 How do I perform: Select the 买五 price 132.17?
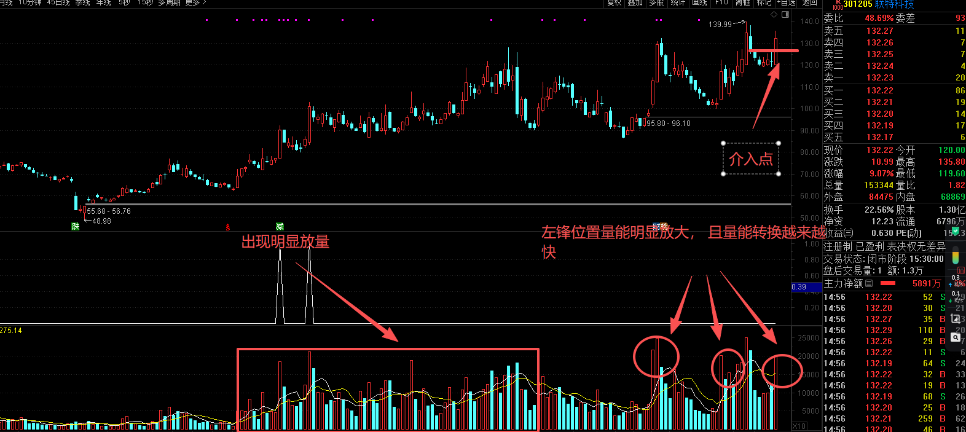pyautogui.click(x=880, y=137)
